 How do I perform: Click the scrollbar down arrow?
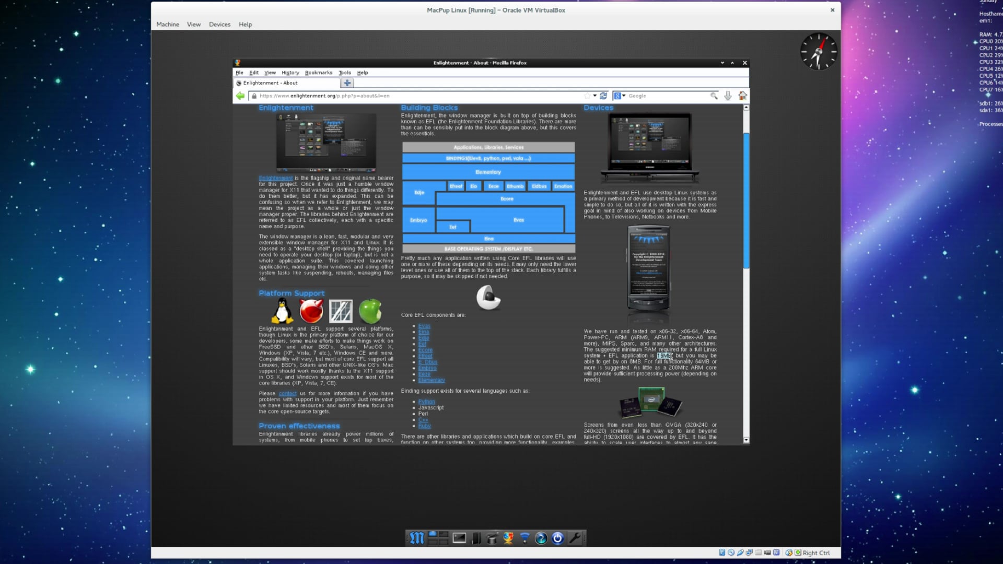746,440
